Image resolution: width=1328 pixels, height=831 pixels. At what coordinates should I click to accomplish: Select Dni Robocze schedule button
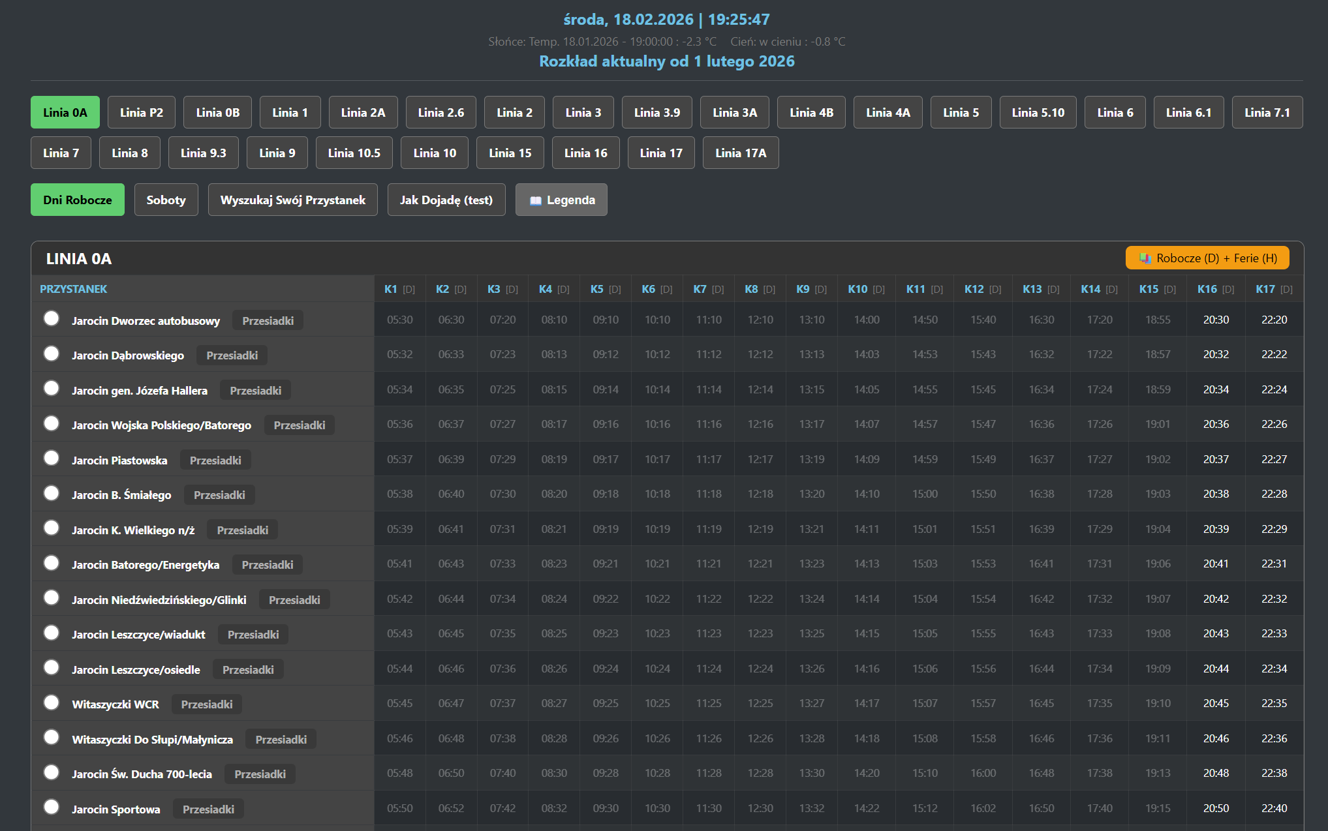[78, 200]
